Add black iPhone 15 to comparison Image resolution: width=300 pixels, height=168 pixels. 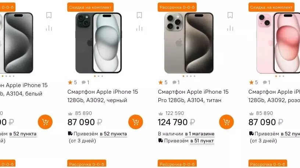coord(139,28)
